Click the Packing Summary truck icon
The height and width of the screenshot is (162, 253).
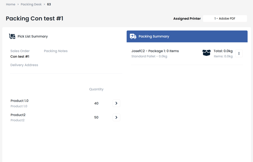click(133, 37)
